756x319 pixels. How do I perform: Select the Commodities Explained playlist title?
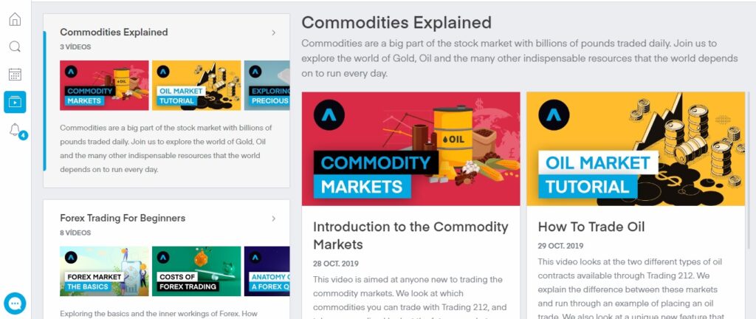114,32
